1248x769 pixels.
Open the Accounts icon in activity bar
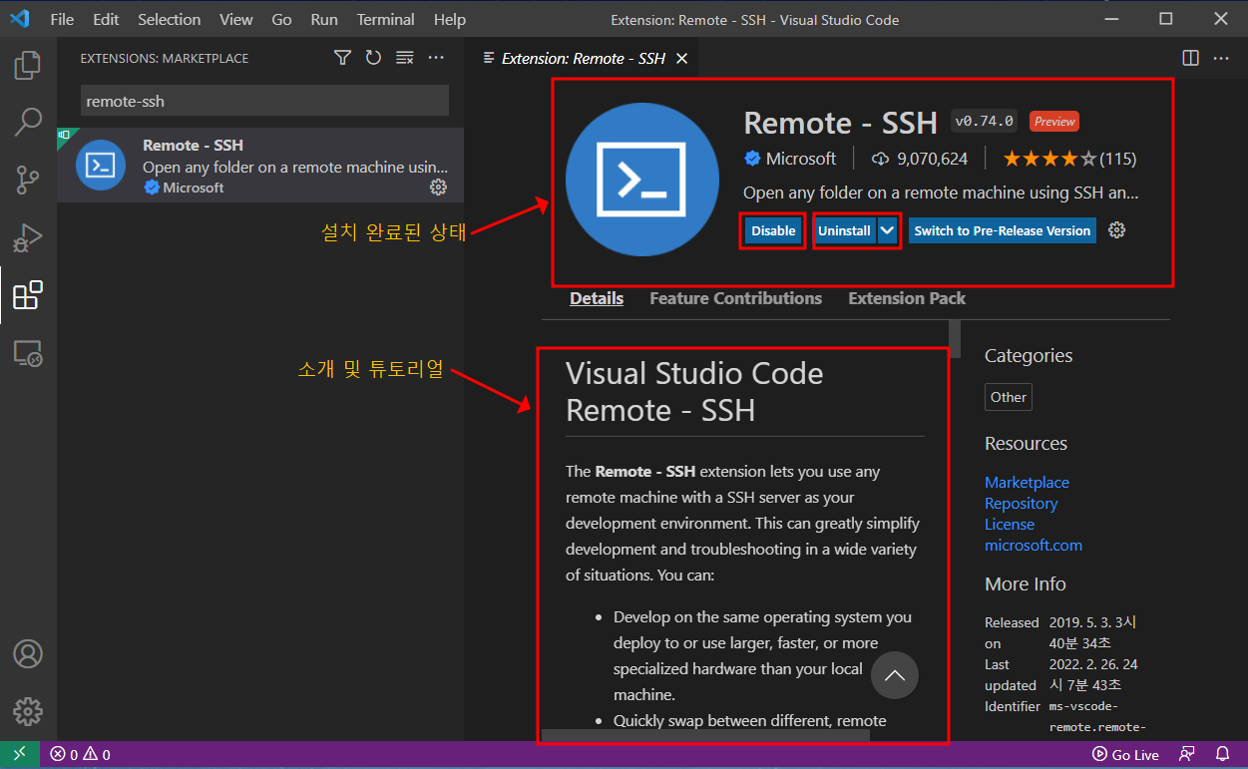pyautogui.click(x=28, y=654)
